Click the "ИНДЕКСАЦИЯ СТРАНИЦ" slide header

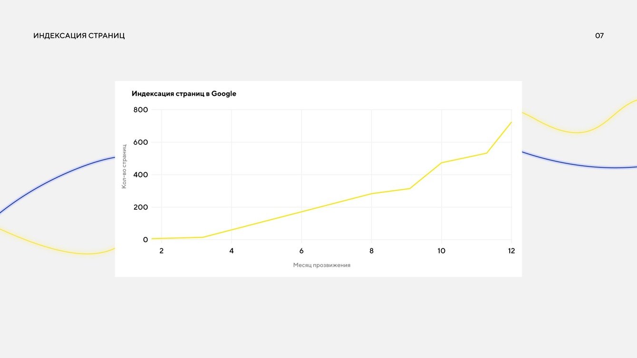click(79, 36)
